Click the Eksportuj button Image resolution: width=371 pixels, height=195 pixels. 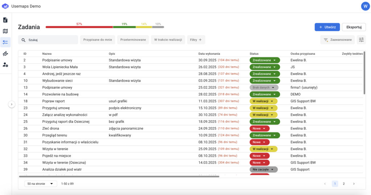click(x=354, y=27)
